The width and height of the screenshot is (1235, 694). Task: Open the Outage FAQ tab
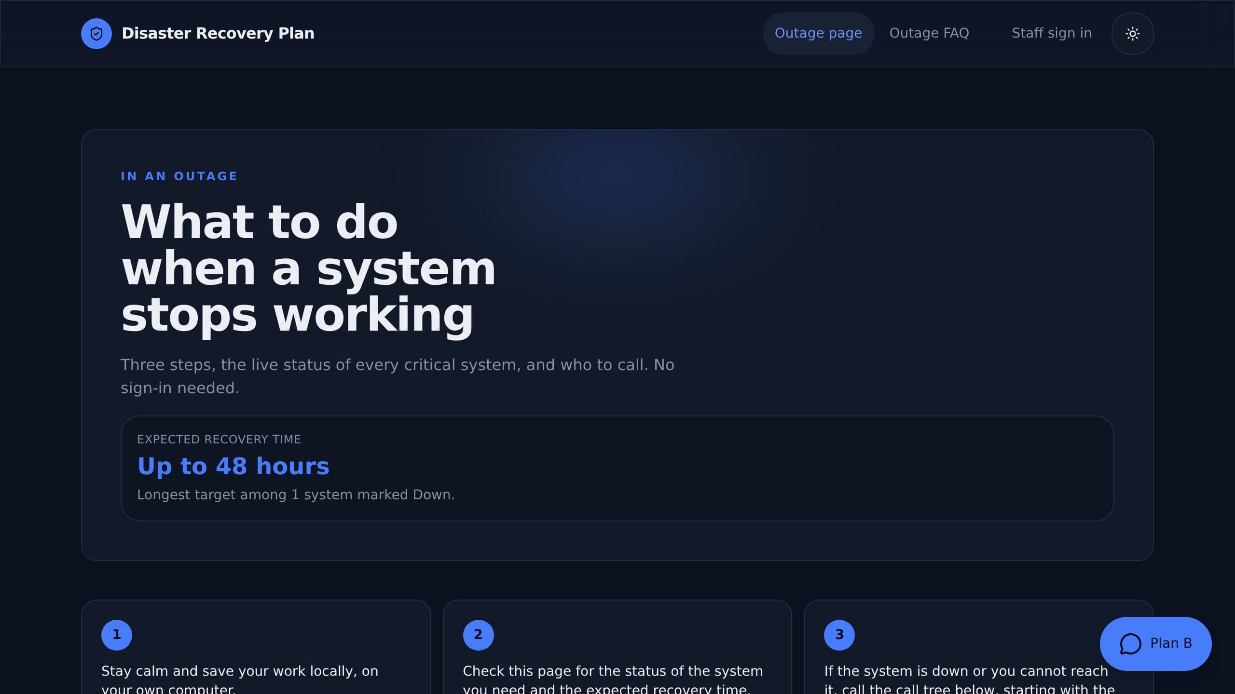coord(929,33)
